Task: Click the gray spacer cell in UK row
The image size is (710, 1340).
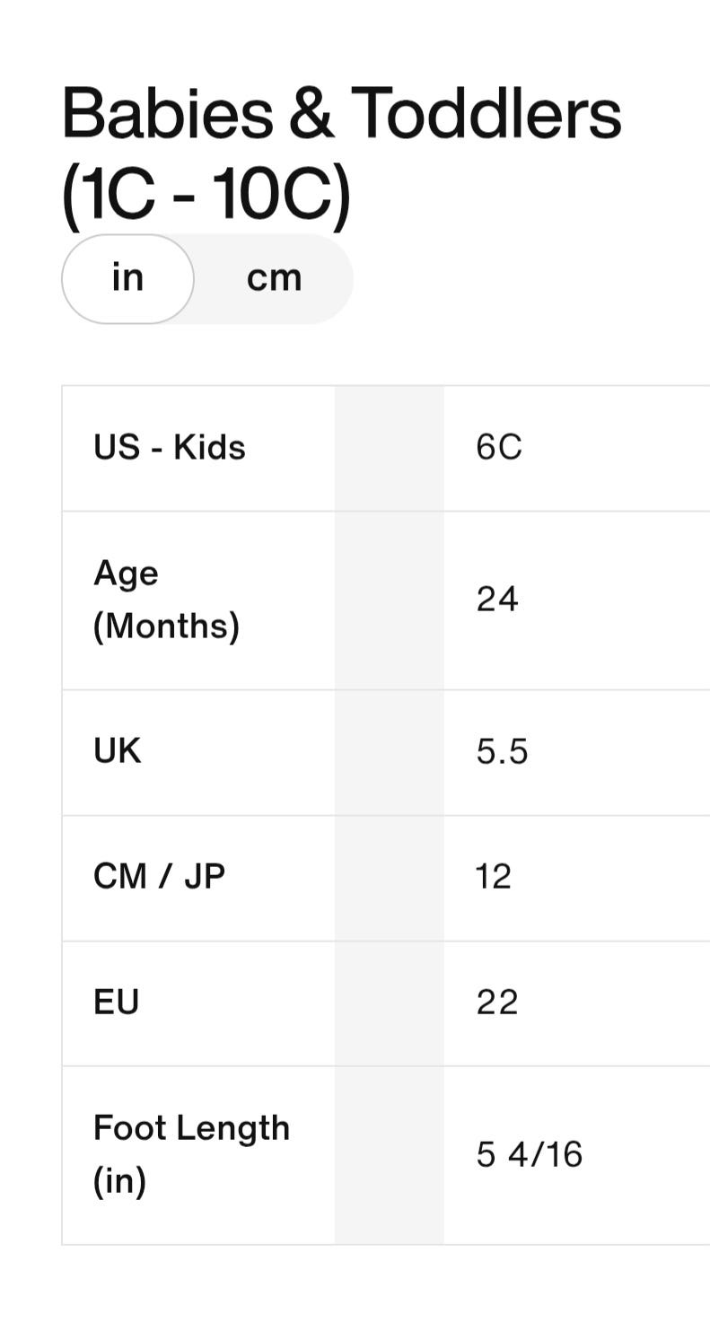Action: click(389, 752)
